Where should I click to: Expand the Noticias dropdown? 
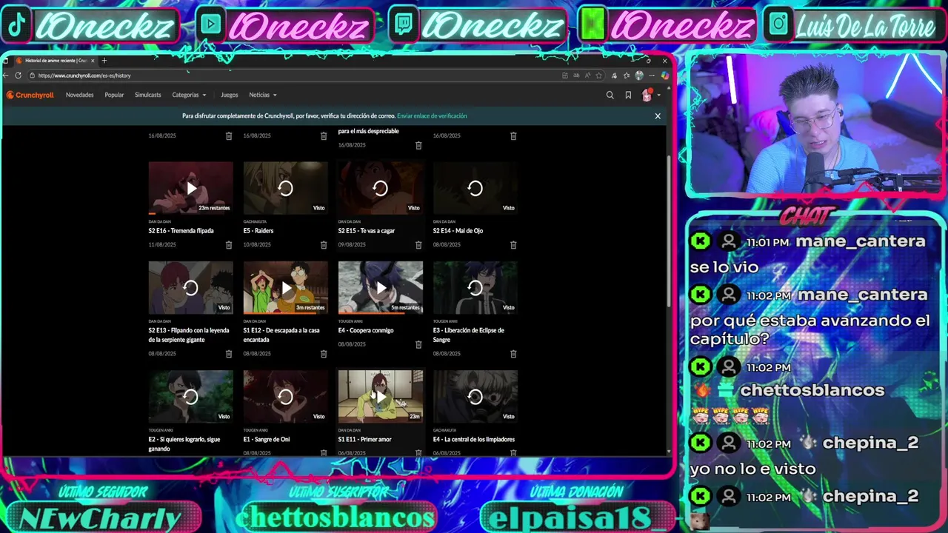tap(263, 95)
